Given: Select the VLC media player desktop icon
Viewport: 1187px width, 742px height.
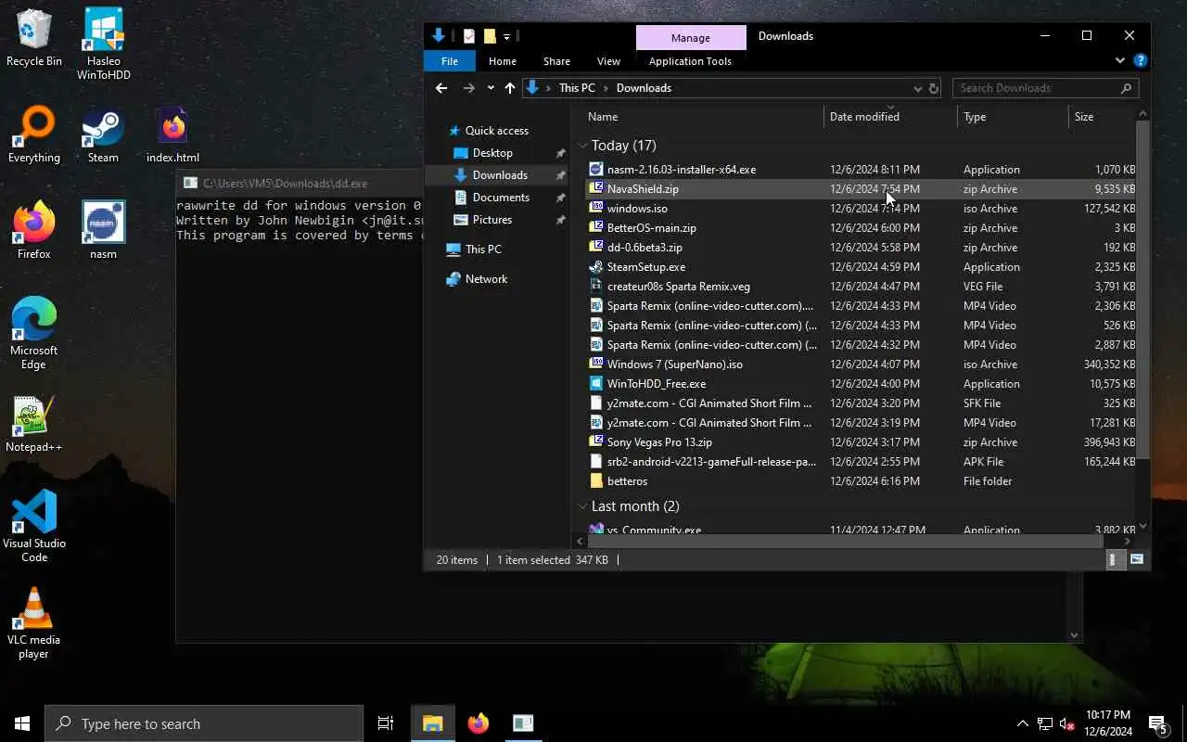Looking at the screenshot, I should click(34, 622).
